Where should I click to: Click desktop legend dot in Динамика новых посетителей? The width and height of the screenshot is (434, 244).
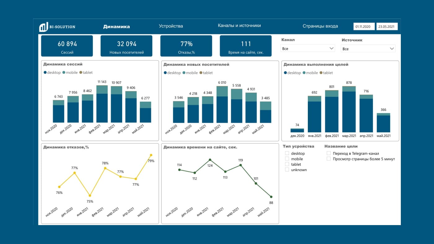tap(165, 73)
